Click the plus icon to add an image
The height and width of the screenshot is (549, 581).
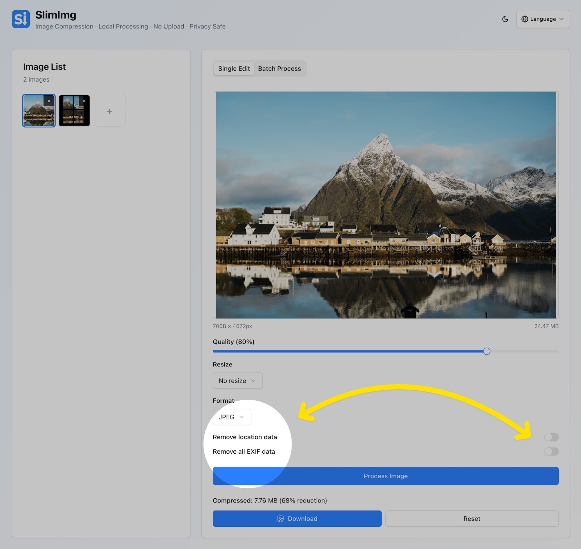[109, 111]
